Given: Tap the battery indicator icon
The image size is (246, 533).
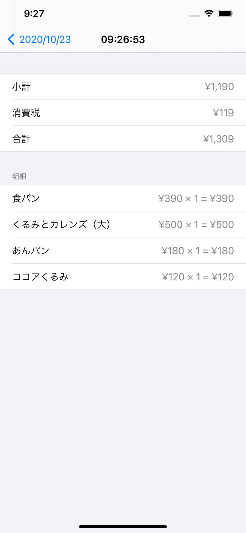Looking at the screenshot, I should point(225,14).
